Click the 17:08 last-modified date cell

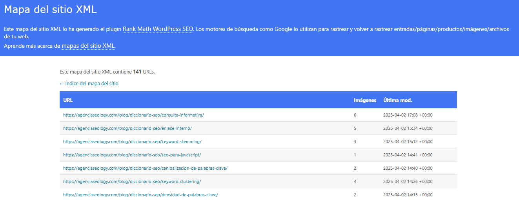408,115
